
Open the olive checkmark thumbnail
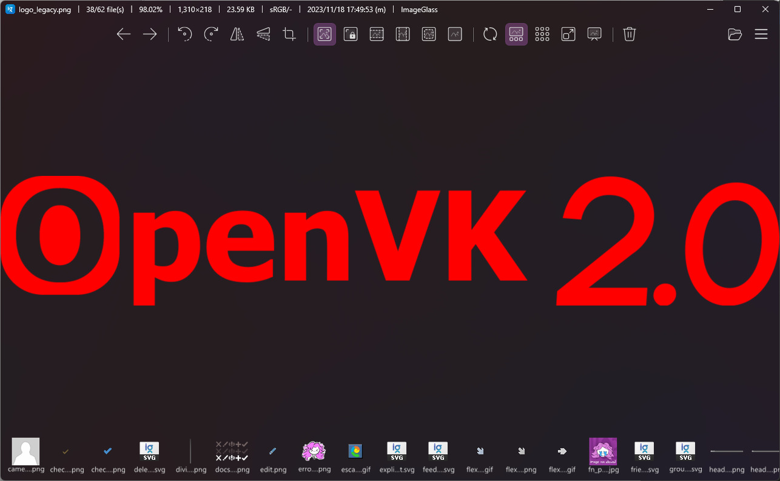(66, 455)
